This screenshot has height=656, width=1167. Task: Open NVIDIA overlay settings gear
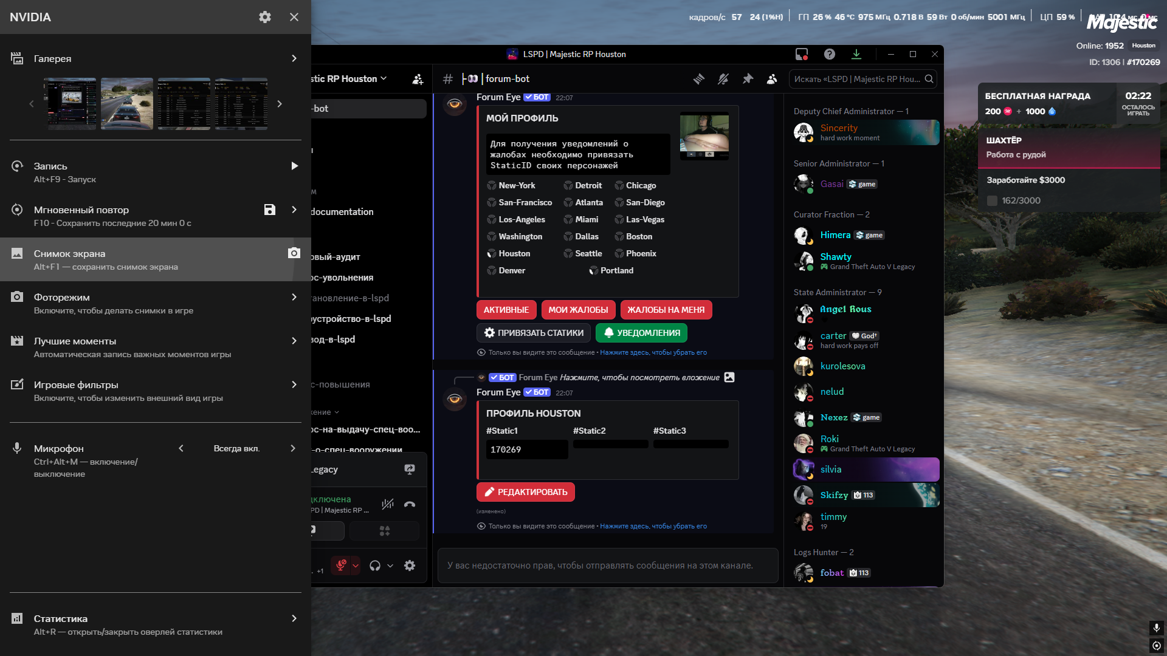(x=265, y=17)
